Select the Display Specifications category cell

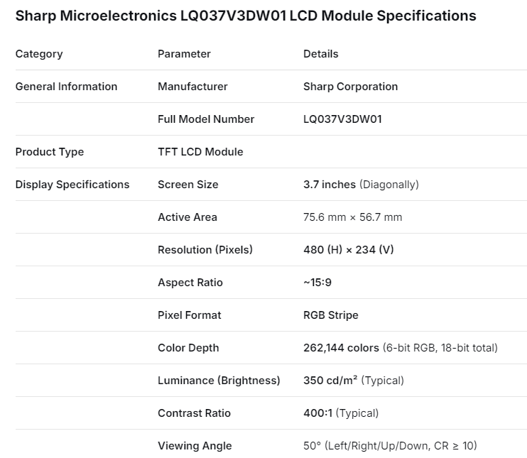click(72, 185)
